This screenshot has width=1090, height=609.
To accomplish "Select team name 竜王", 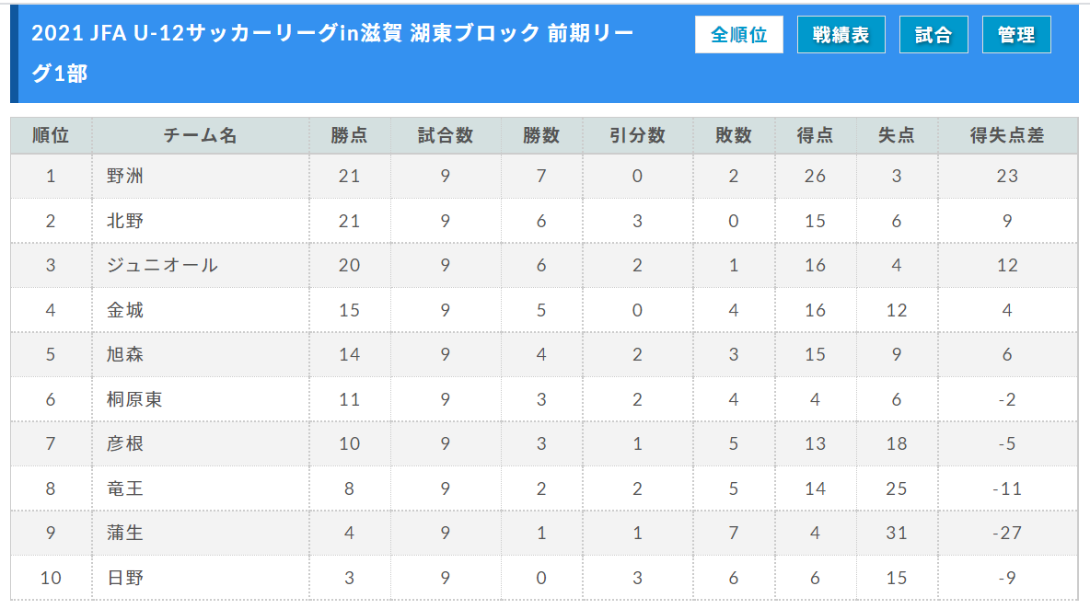I will [x=125, y=488].
